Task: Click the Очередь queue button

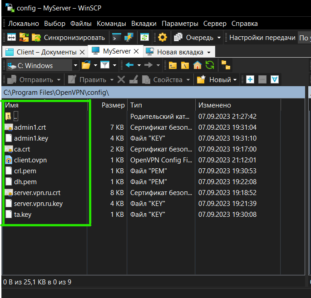Action: pyautogui.click(x=194, y=38)
